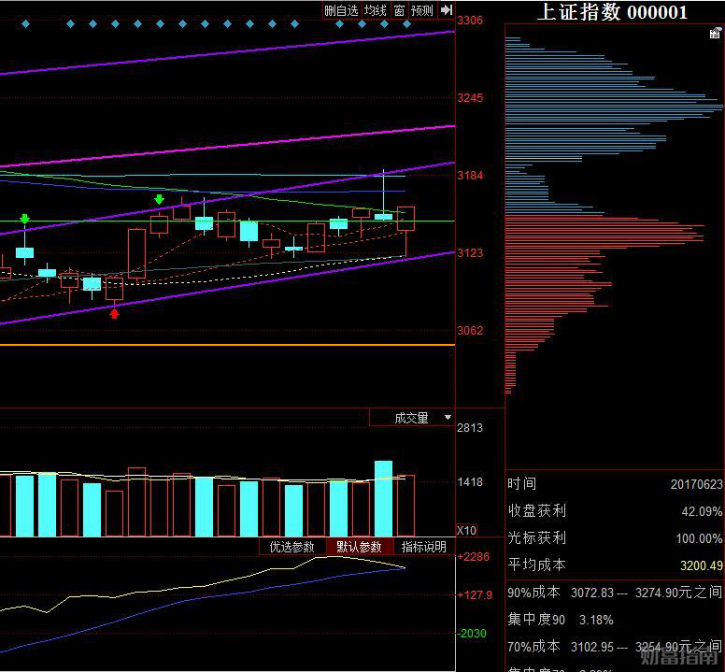Select the green horizontal line across chart
Image resolution: width=725 pixels, height=672 pixels.
click(227, 222)
